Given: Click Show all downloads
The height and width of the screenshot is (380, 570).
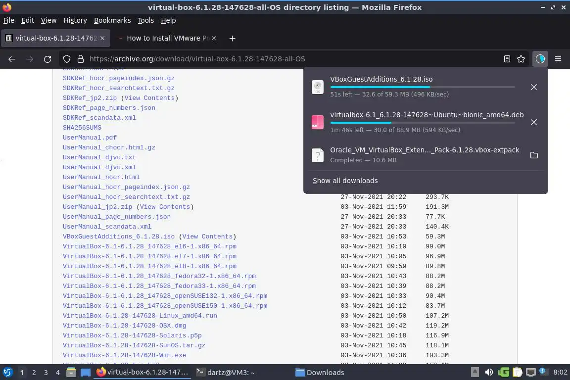Looking at the screenshot, I should 345,181.
